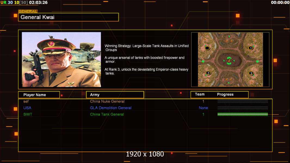Click the unique arsenal of tanks text
This screenshot has height=163, width=290.
(145, 59)
